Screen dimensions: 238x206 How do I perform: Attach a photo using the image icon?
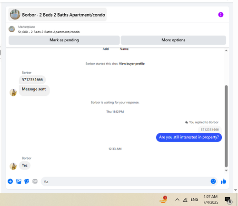click(x=19, y=181)
